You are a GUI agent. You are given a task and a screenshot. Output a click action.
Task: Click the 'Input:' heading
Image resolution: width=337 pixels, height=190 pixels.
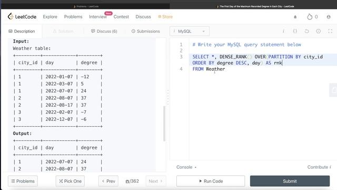tap(21, 41)
